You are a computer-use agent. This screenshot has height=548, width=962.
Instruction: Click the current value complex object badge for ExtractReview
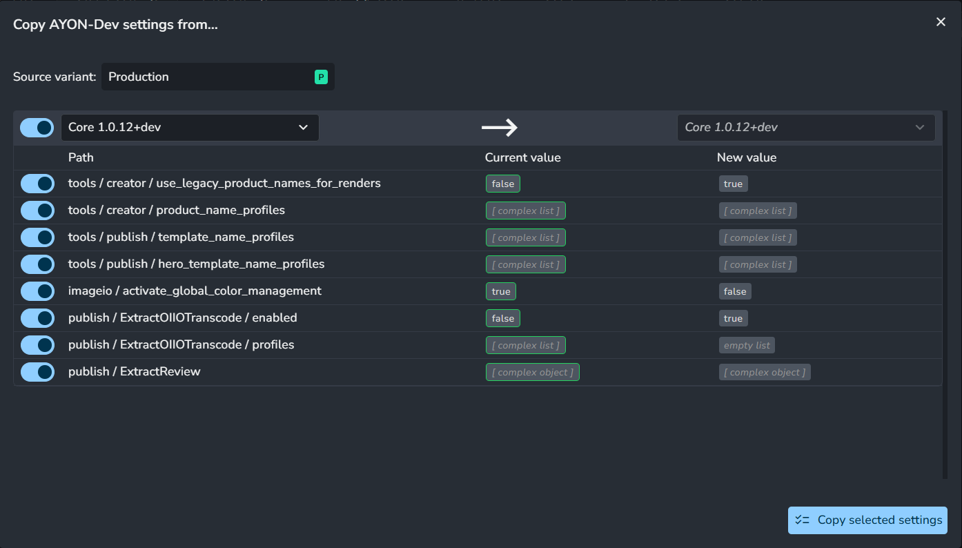(x=532, y=373)
